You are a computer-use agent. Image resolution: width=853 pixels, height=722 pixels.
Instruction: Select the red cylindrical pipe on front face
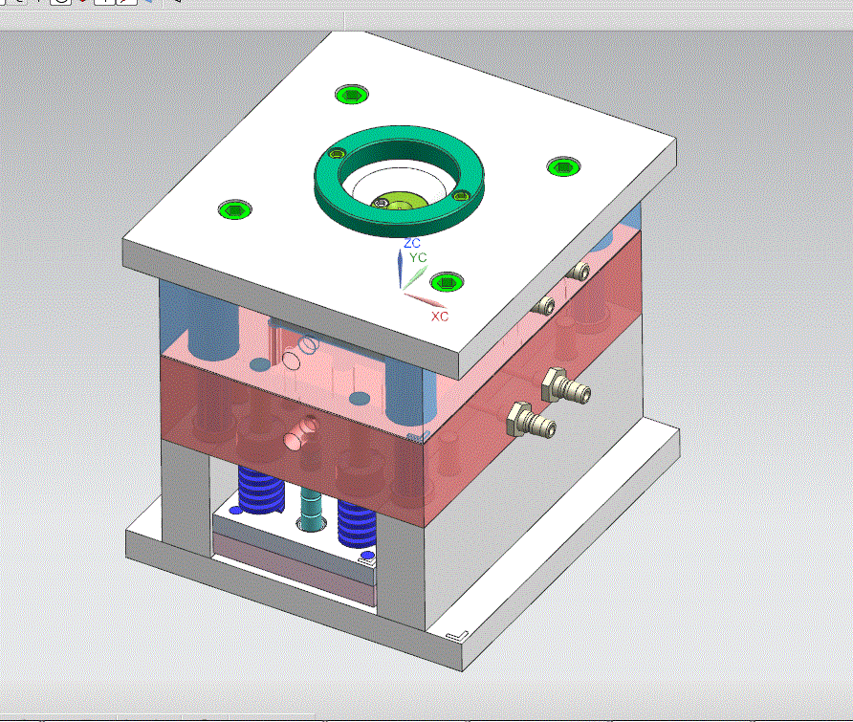tap(300, 431)
